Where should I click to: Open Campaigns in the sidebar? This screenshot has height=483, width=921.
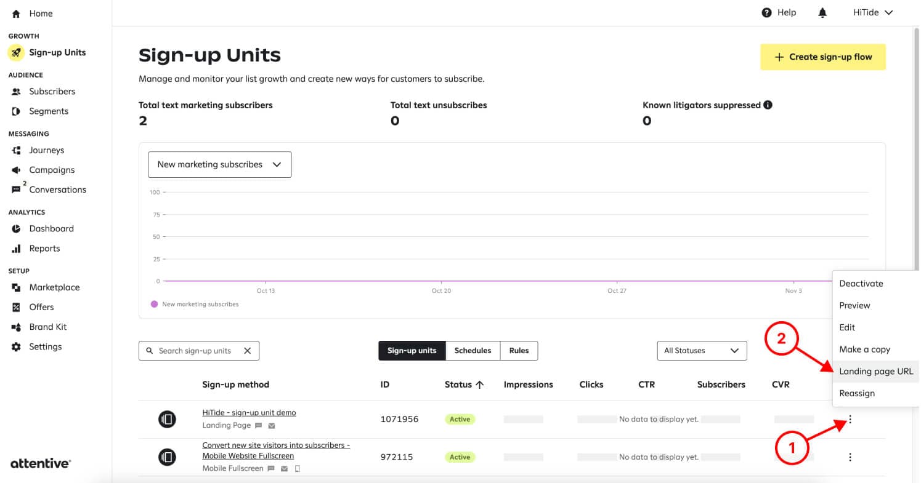click(43, 169)
